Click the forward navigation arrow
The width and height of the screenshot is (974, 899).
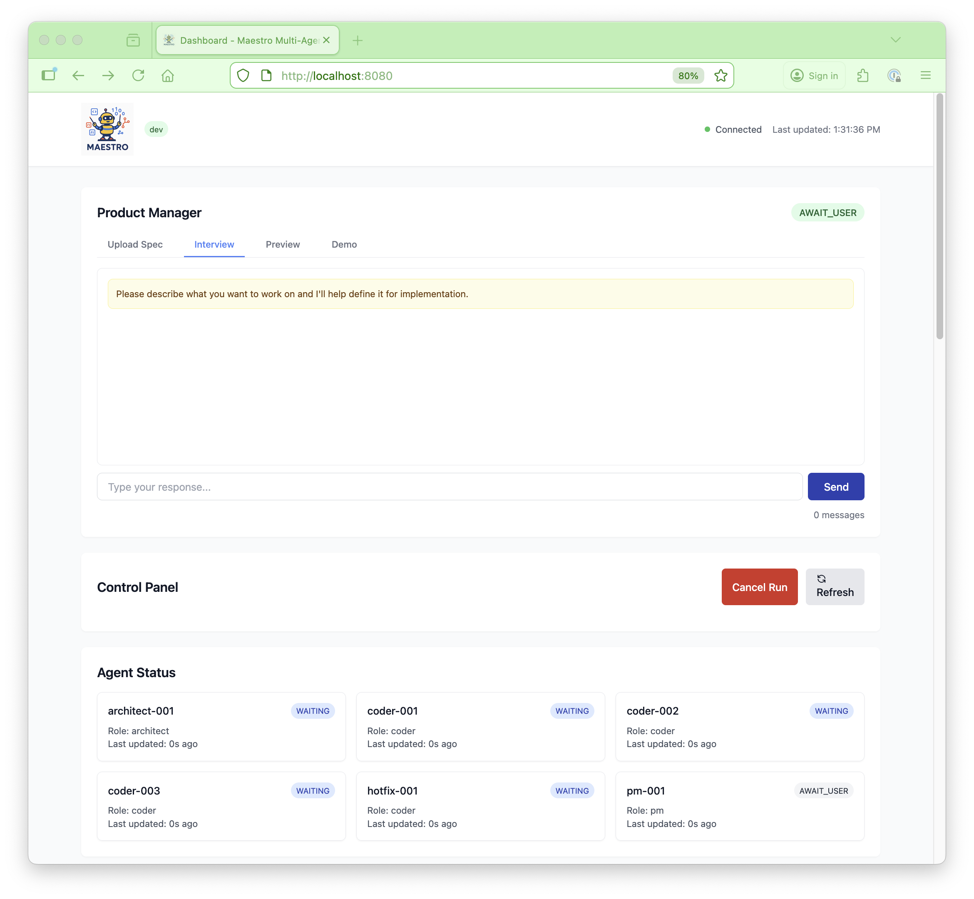coord(108,75)
